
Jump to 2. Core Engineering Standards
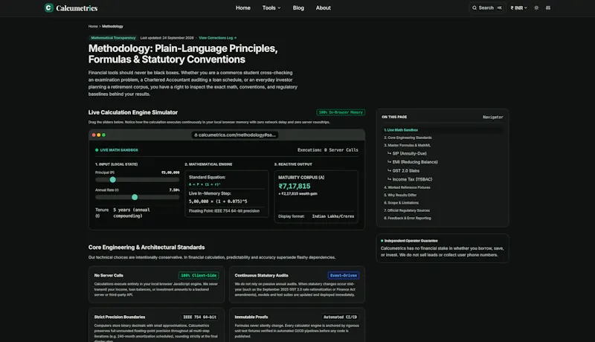coord(408,138)
